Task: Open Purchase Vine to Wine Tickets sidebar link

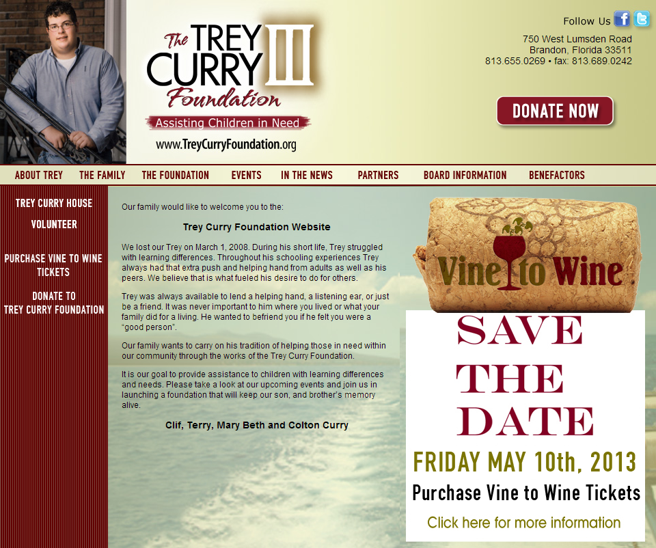Action: click(53, 265)
